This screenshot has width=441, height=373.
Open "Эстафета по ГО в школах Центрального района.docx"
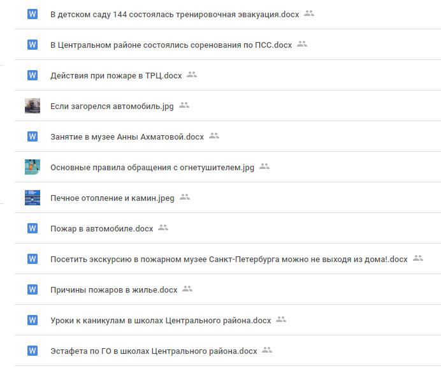point(154,351)
